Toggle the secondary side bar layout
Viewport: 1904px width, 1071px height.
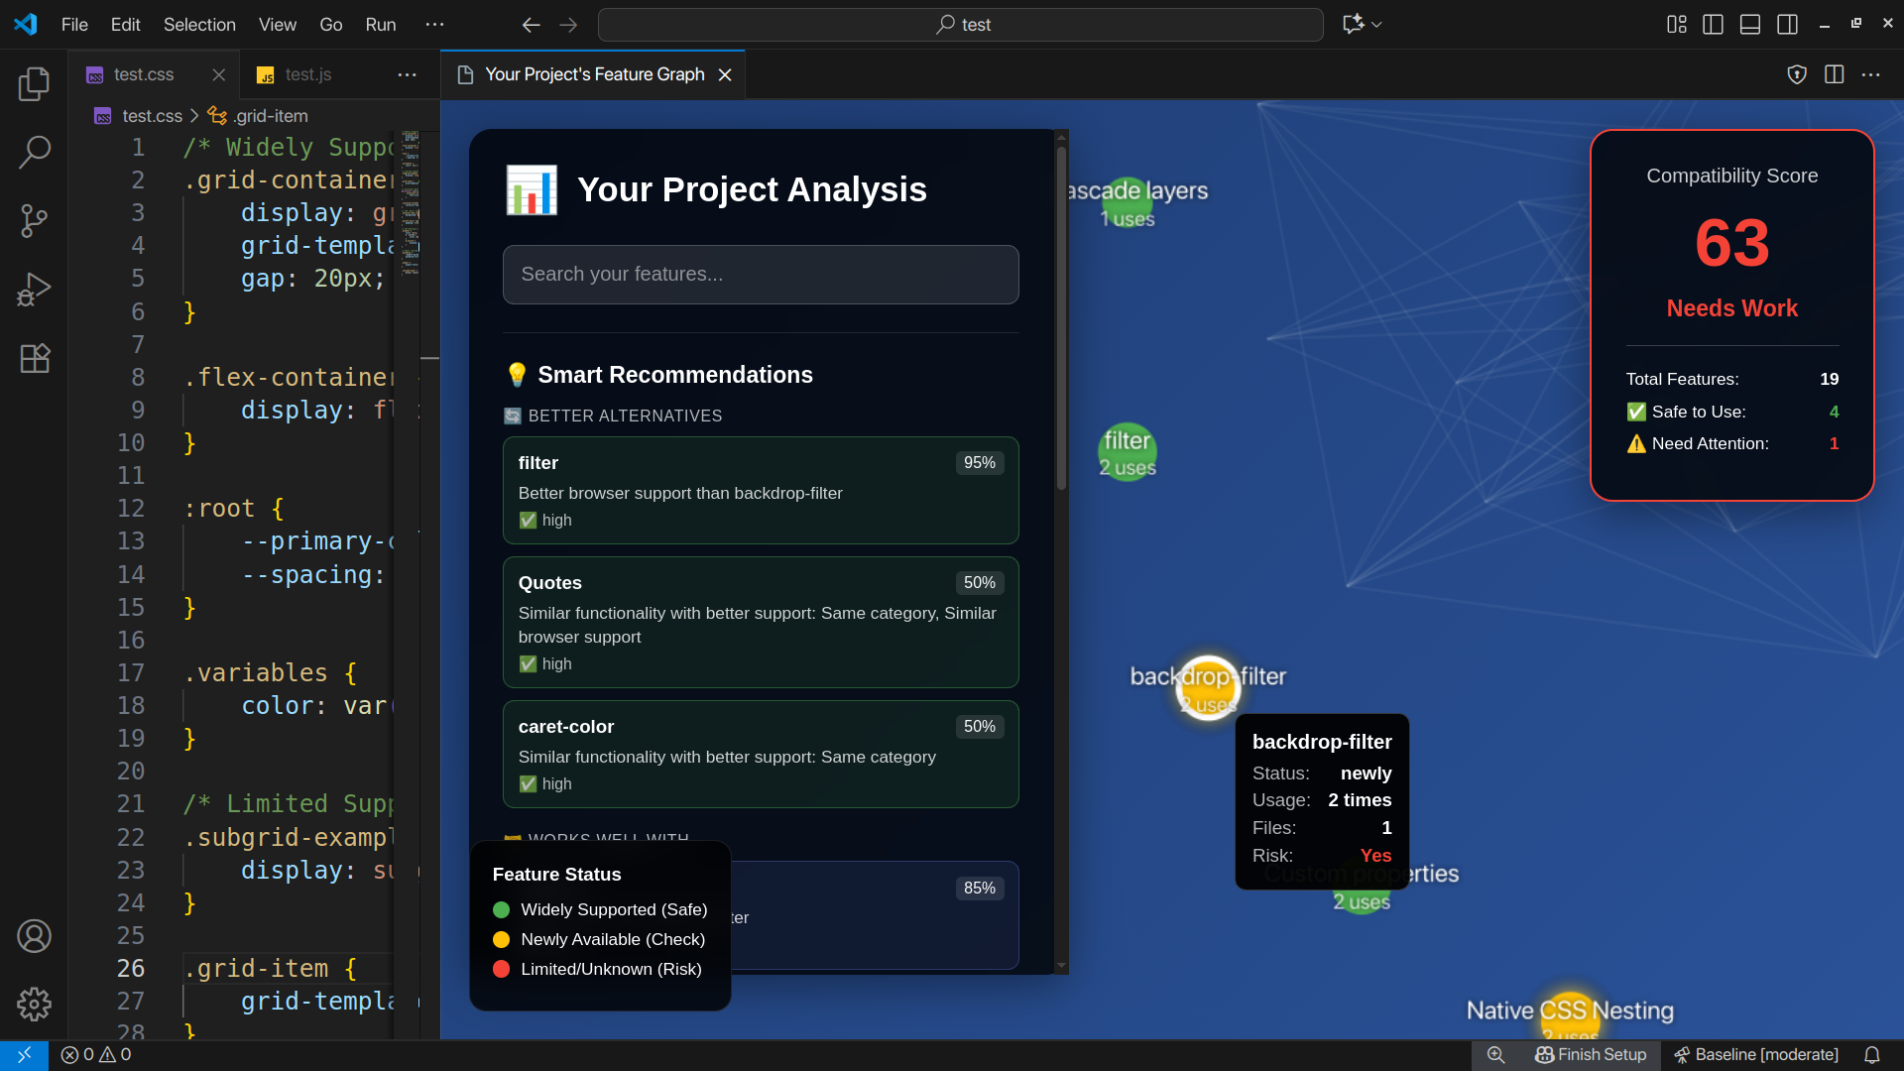pos(1787,25)
